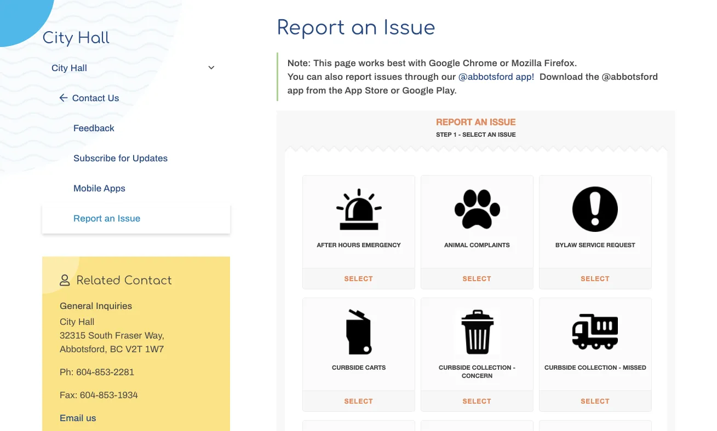Click the After Hours Emergency label
This screenshot has width=717, height=431.
359,245
